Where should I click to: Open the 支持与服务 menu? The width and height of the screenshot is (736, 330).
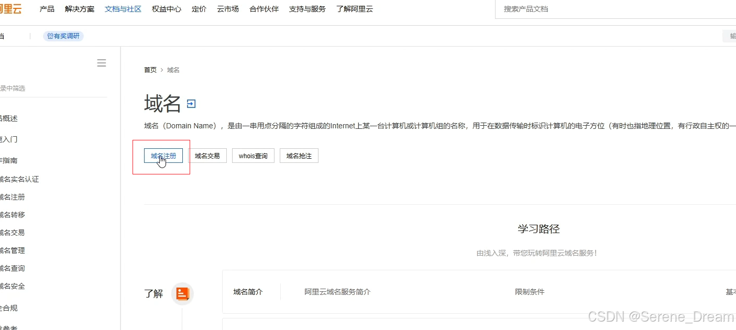pyautogui.click(x=307, y=9)
